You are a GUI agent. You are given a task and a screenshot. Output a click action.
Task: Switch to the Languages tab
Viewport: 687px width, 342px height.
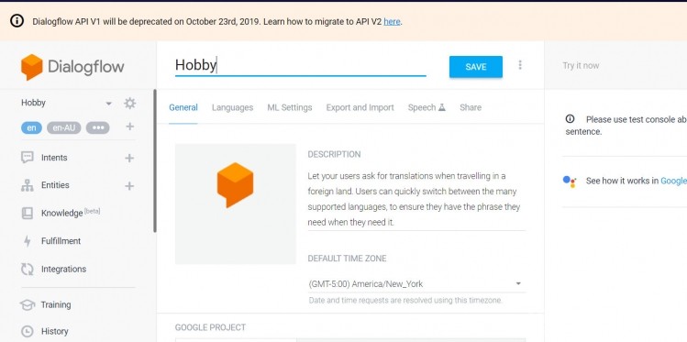(232, 107)
